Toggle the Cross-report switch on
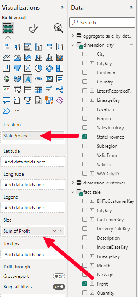This screenshot has width=138, height=297. coord(59,276)
